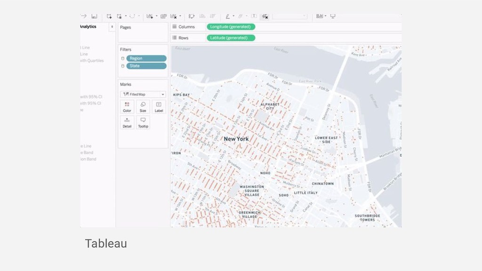Screen dimensions: 482x271
Task: Click the New York label on the map
Action: point(236,139)
